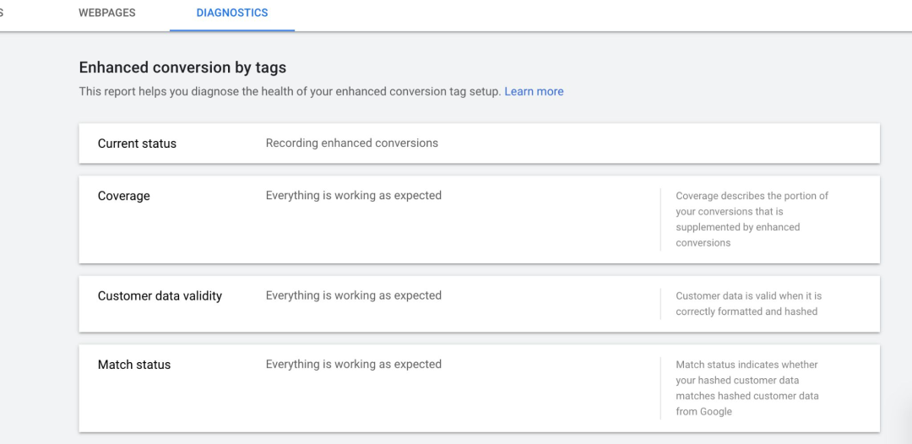
Task: Click the Match status explanation about hashed data
Action: pyautogui.click(x=746, y=388)
